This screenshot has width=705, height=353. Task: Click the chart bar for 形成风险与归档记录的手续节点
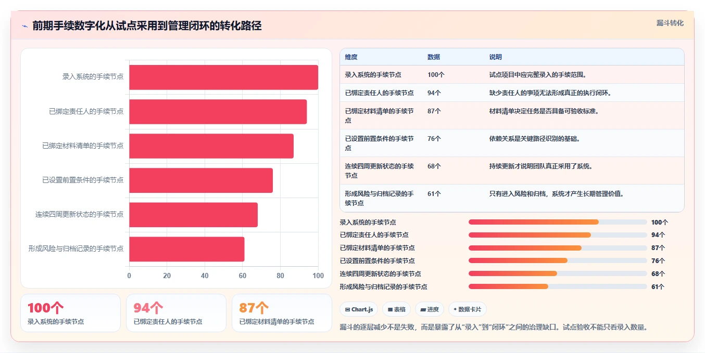[187, 249]
